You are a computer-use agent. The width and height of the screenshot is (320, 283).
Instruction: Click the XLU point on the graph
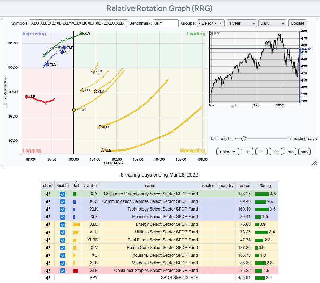100,127
